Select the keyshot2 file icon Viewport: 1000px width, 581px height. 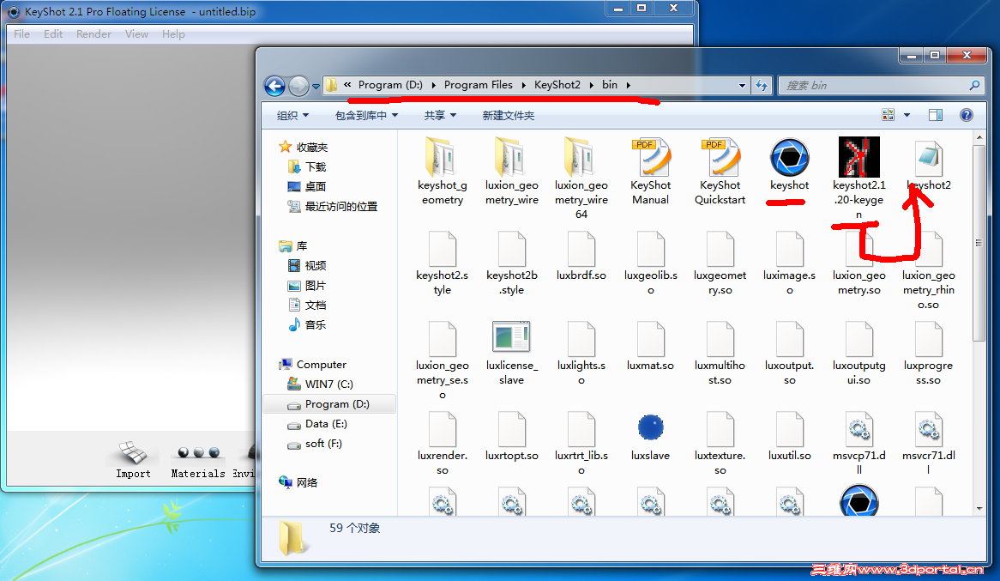[929, 159]
